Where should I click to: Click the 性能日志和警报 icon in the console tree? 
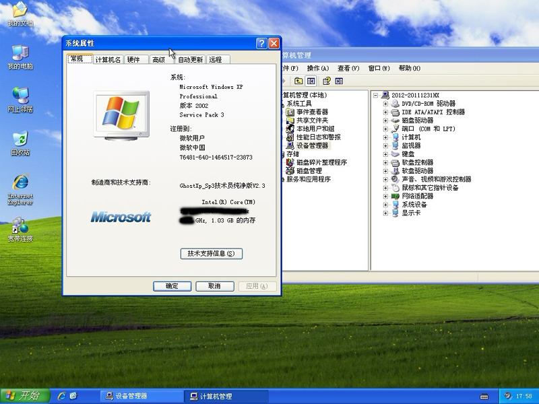[290, 137]
